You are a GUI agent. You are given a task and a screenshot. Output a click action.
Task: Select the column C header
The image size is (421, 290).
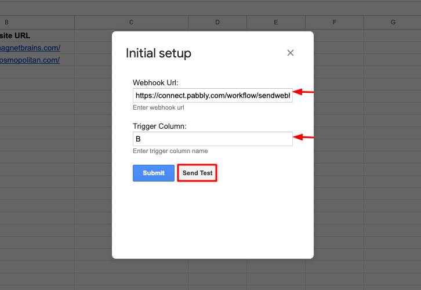click(131, 23)
